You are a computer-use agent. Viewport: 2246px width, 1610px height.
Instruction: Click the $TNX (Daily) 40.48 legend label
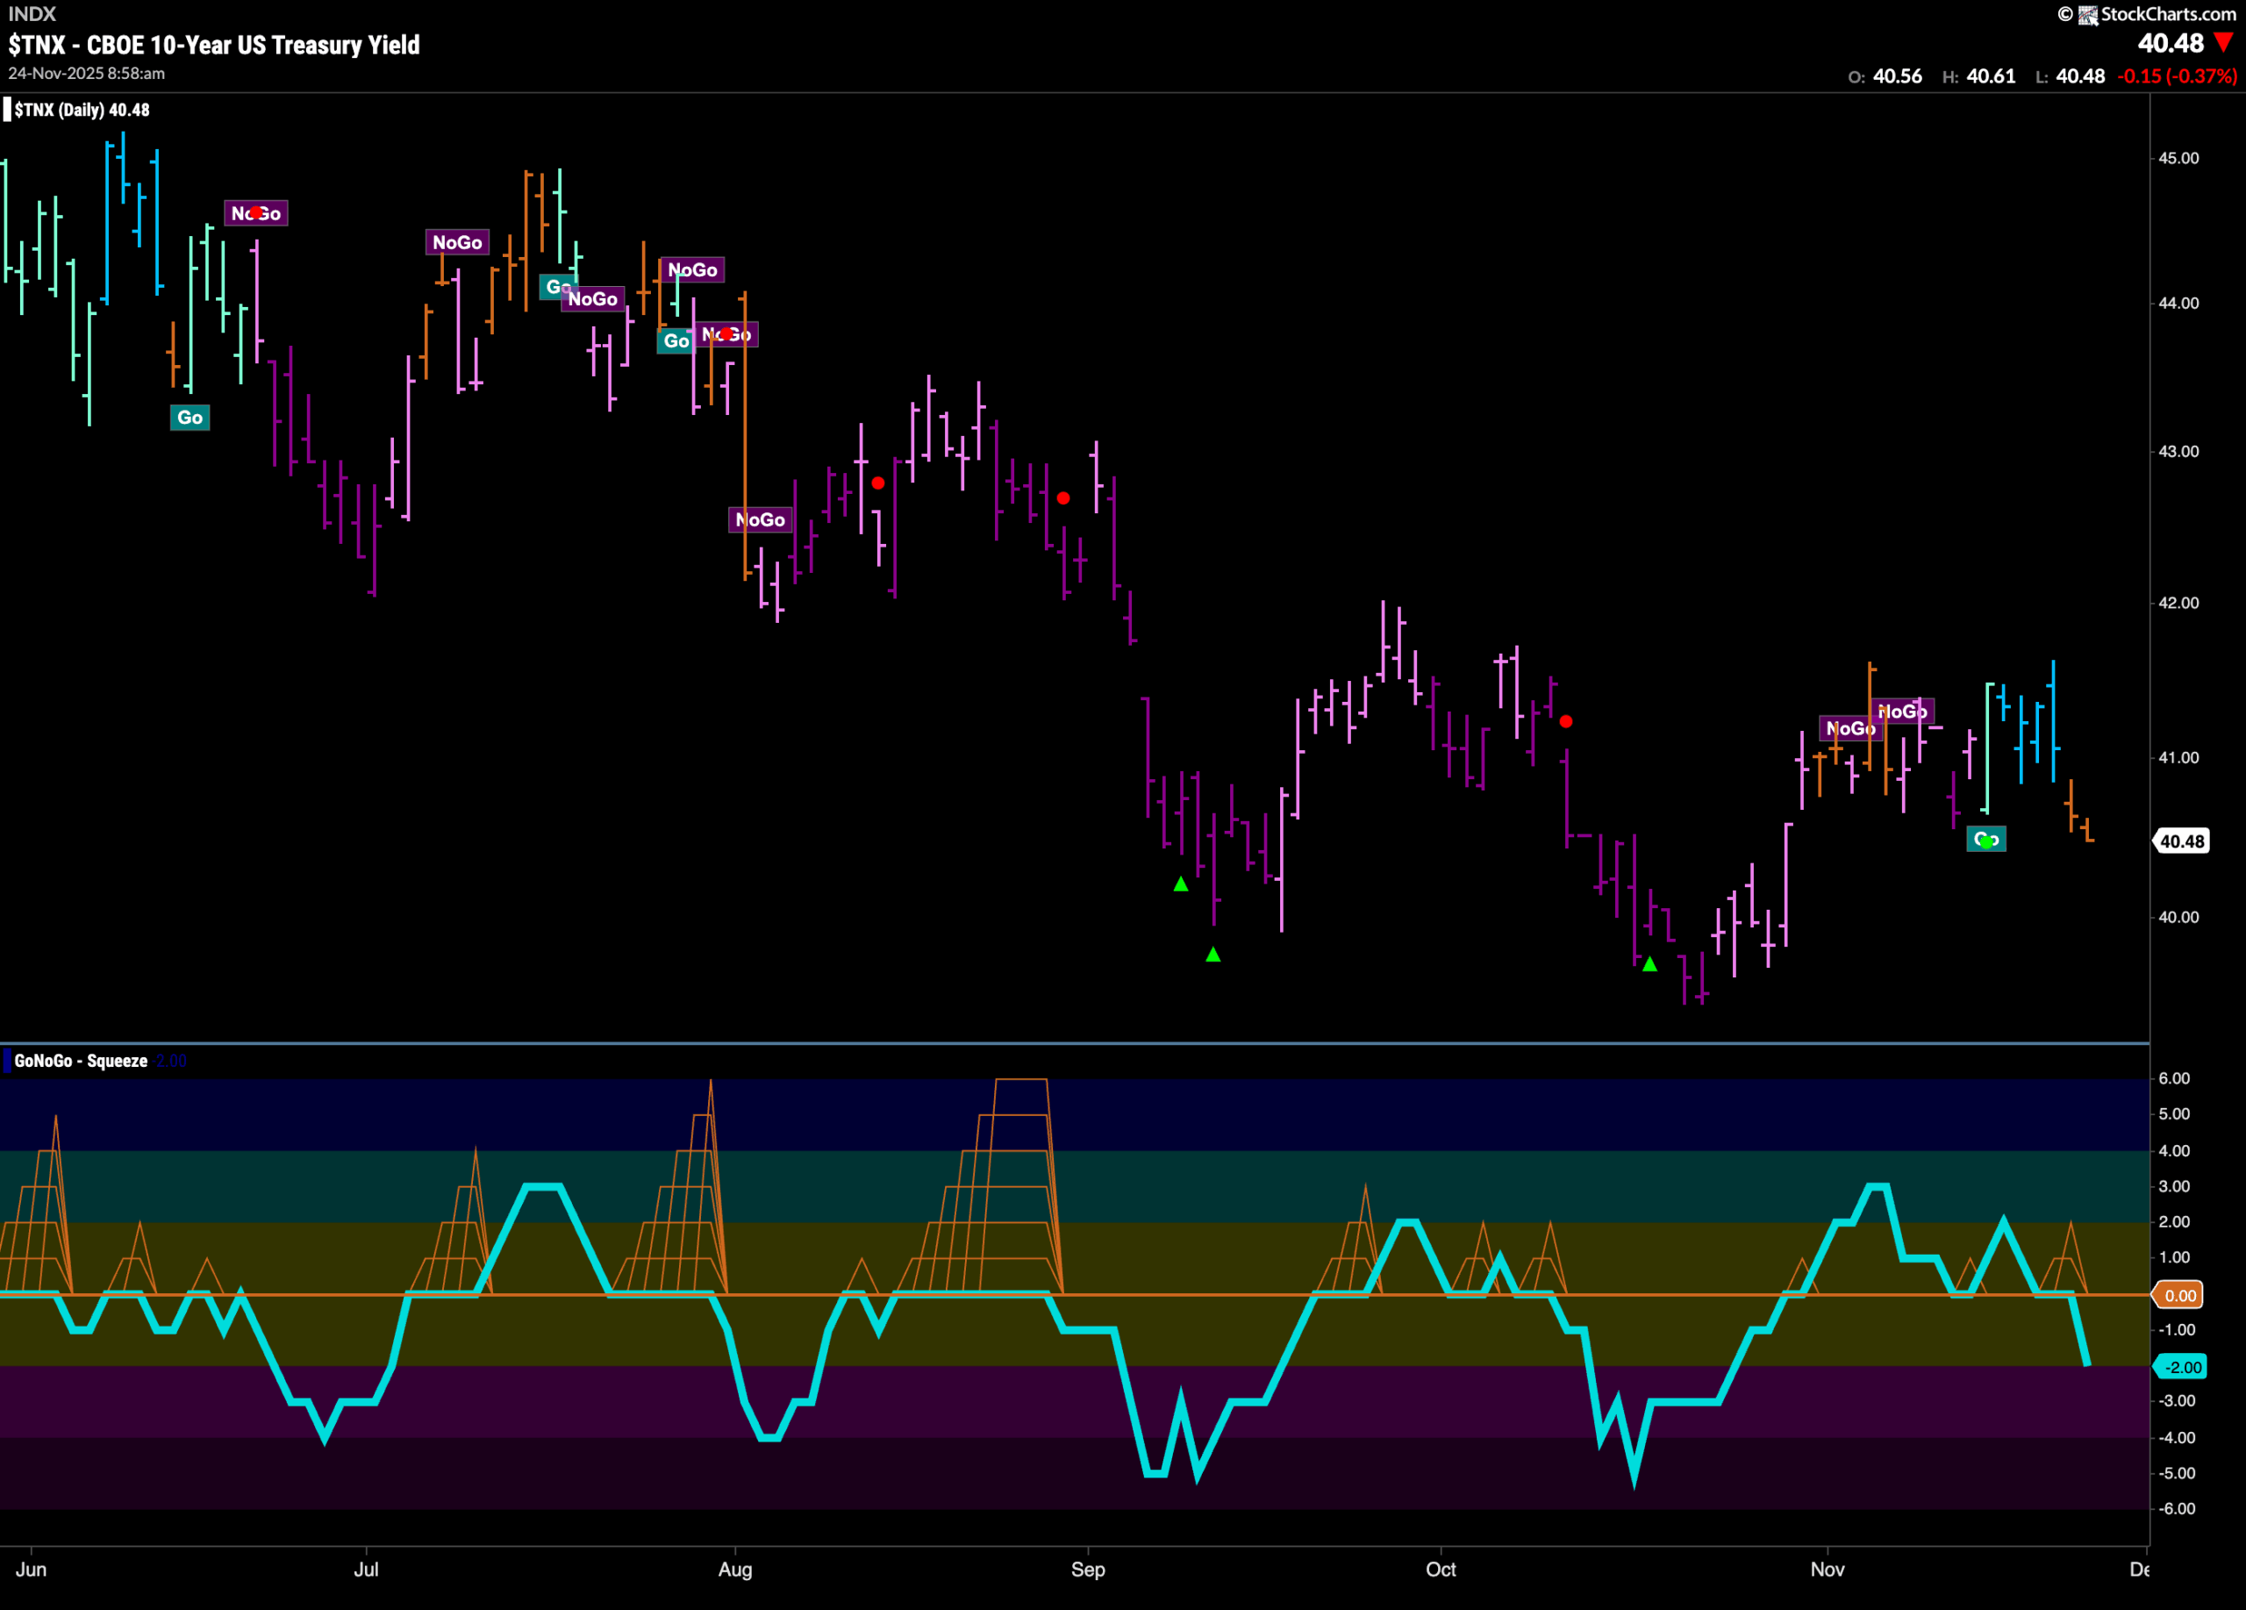82,110
